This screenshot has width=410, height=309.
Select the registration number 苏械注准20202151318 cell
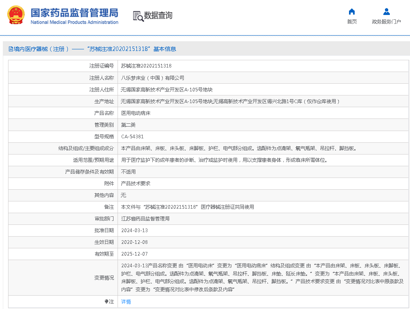pyautogui.click(x=146, y=66)
